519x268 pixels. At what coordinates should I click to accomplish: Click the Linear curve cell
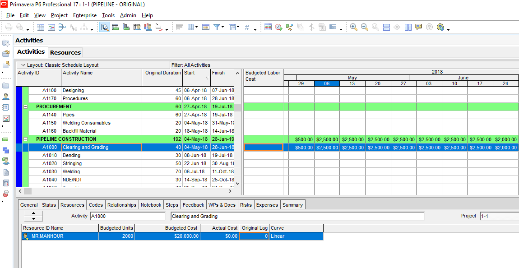tap(296, 236)
